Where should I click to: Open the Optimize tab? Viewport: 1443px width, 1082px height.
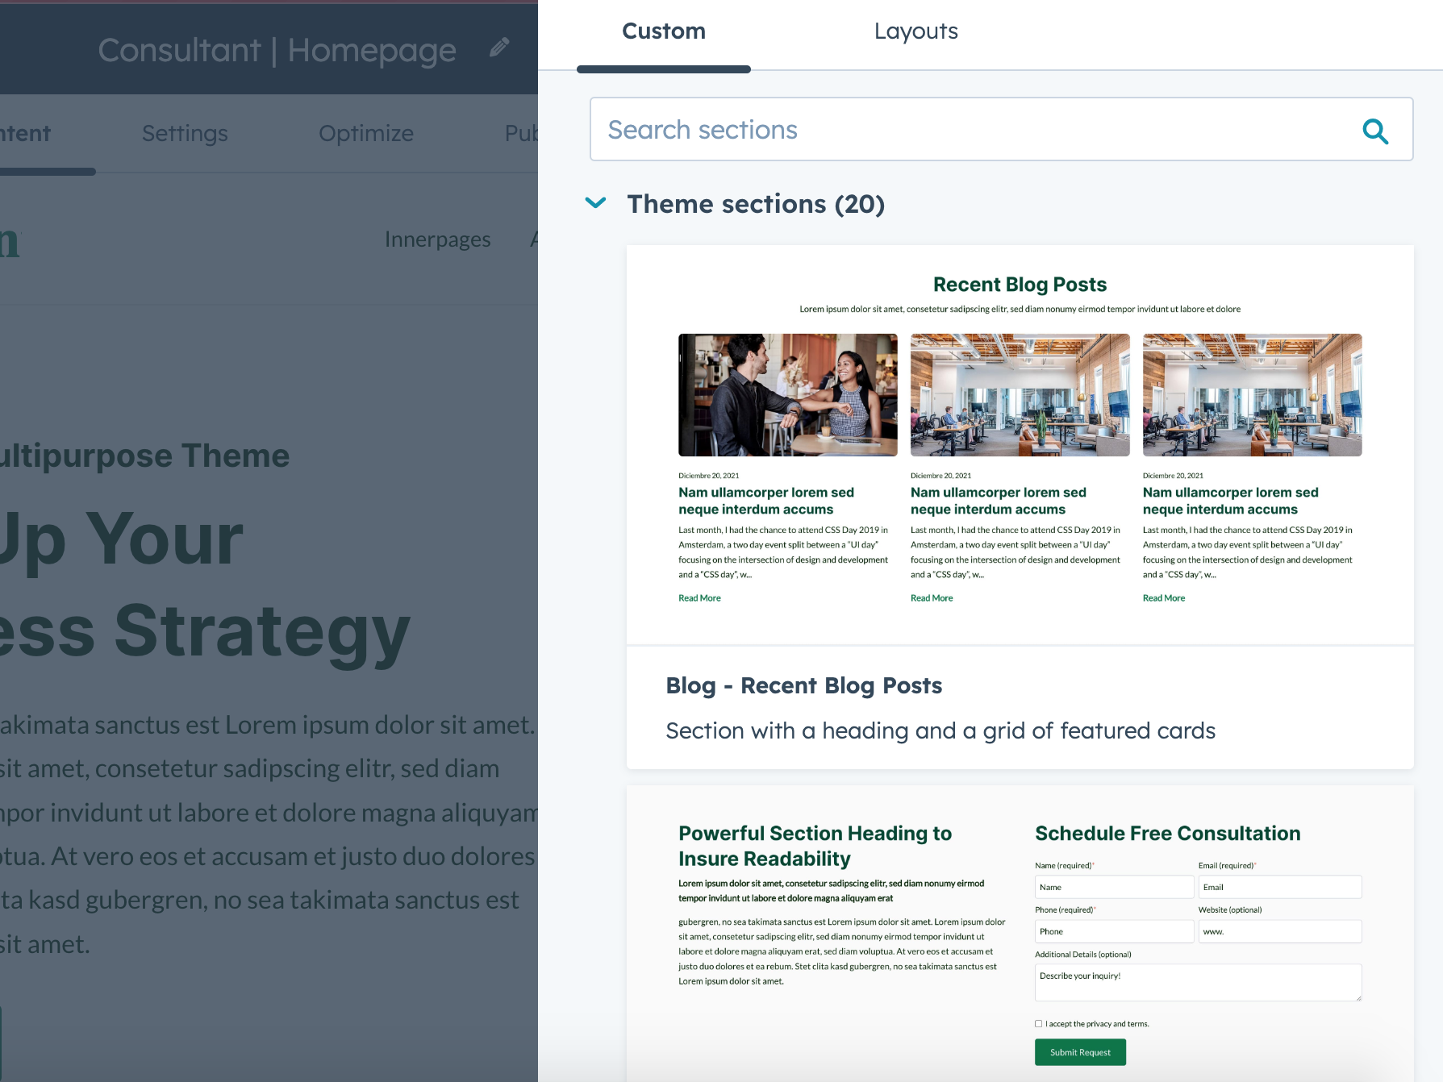click(365, 133)
